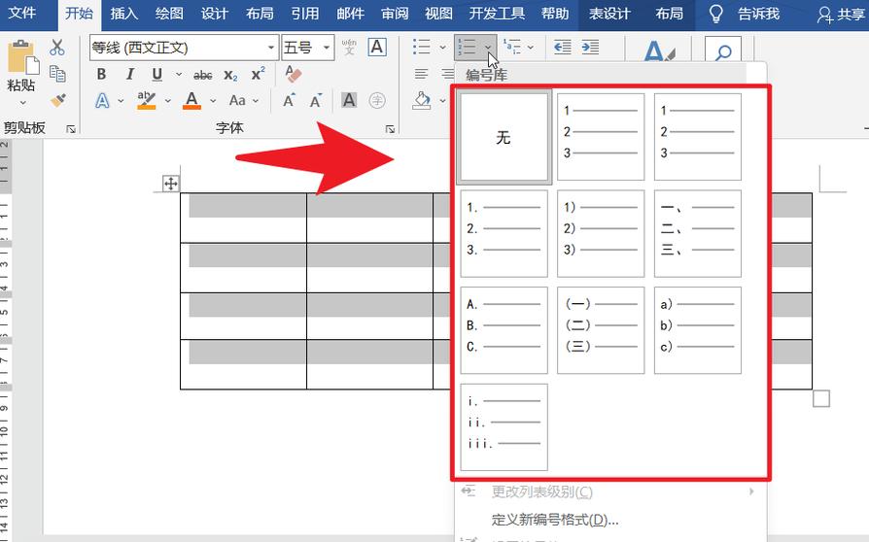
Task: Click the shading paint bucket icon
Action: [422, 100]
